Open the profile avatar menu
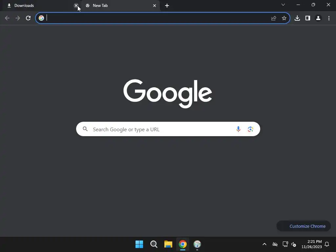This screenshot has width=336, height=252. [x=318, y=18]
